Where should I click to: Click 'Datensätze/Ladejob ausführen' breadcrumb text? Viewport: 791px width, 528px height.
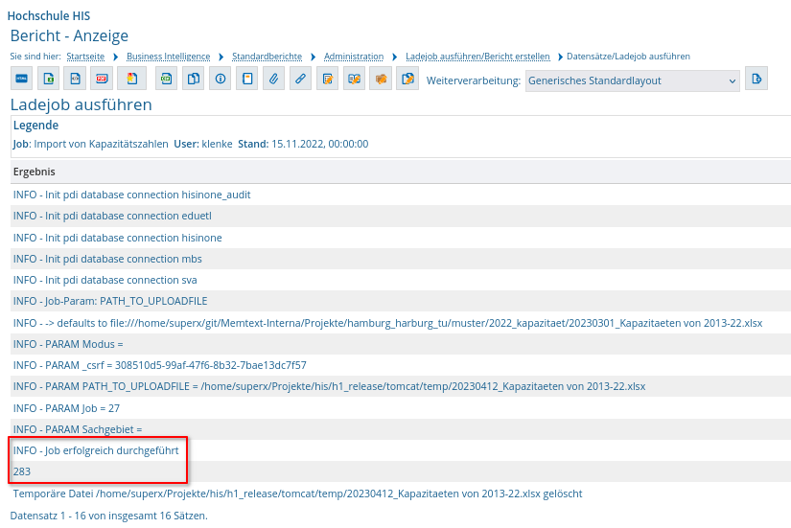(628, 57)
